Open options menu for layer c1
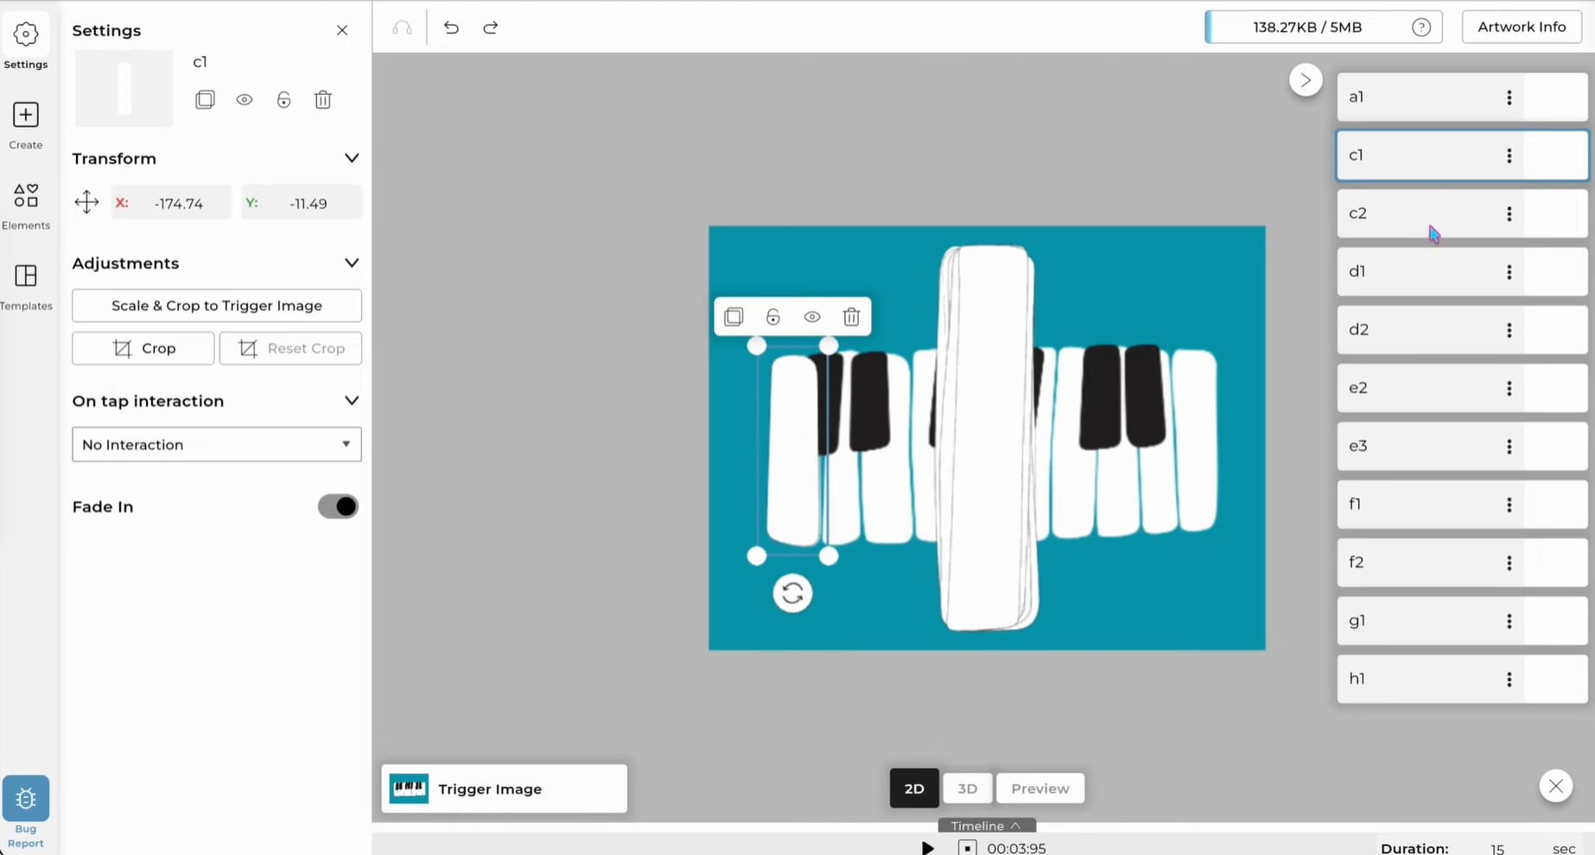 1509,155
